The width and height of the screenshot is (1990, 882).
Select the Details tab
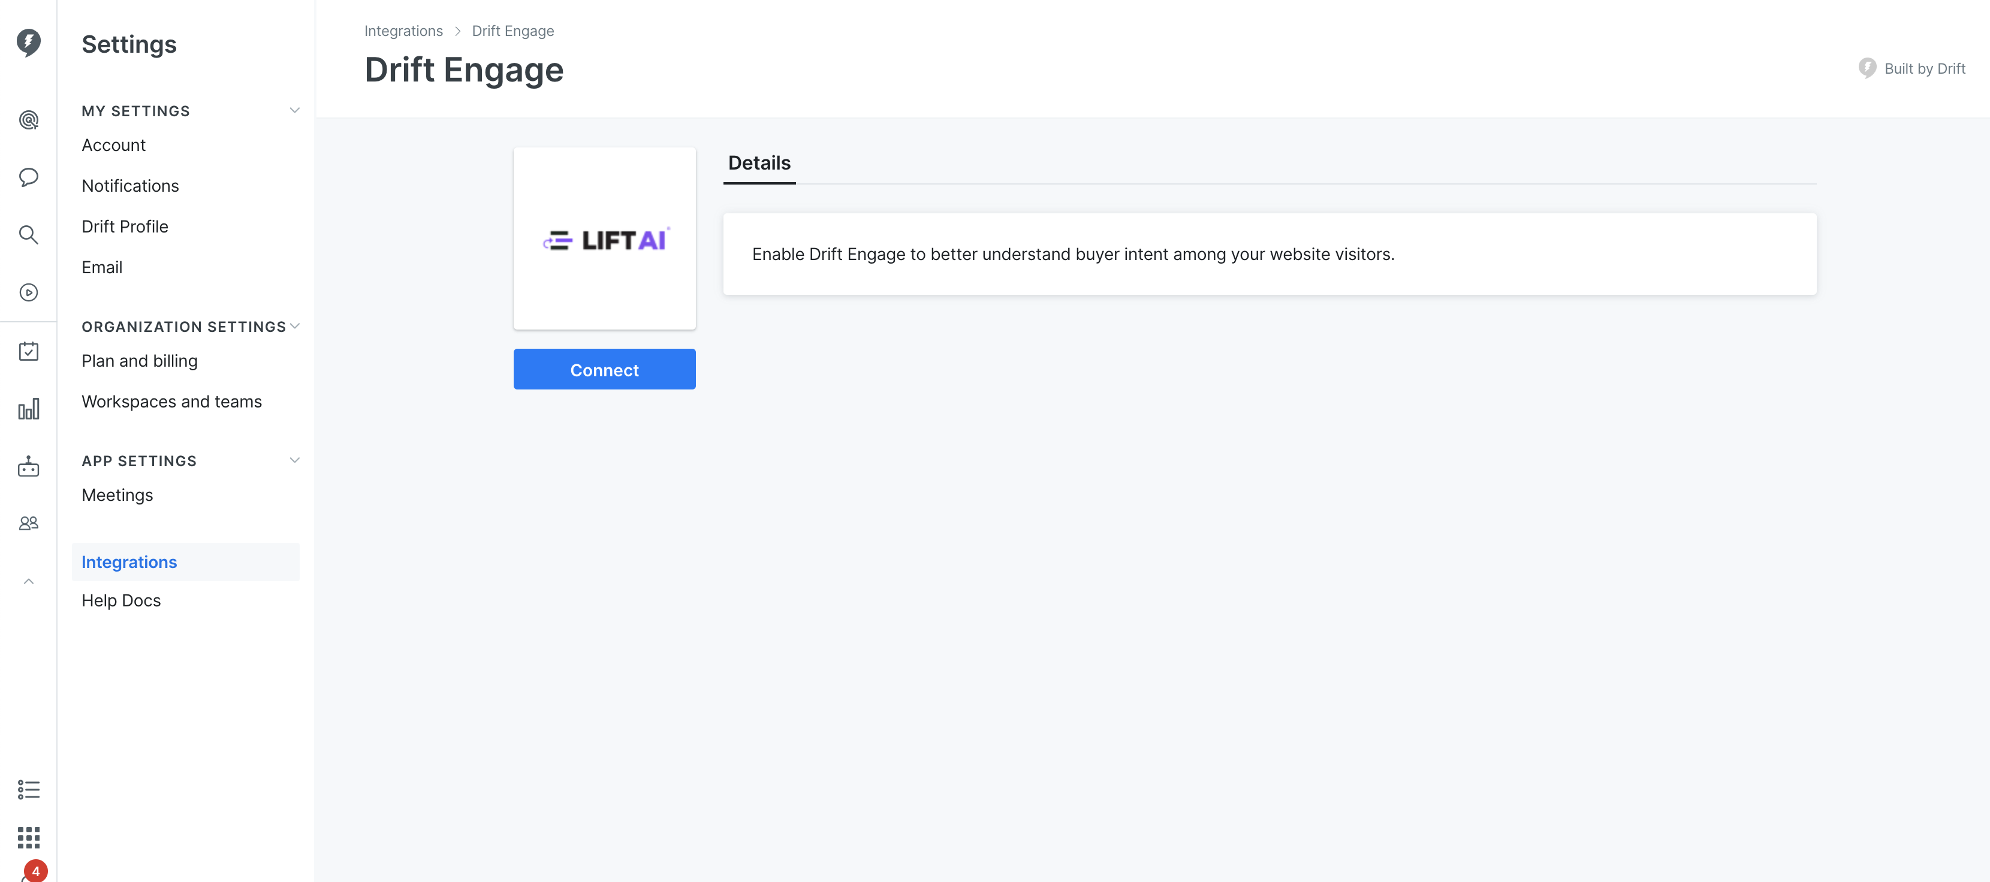tap(759, 163)
